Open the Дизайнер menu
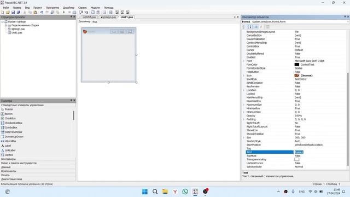 coord(68,8)
